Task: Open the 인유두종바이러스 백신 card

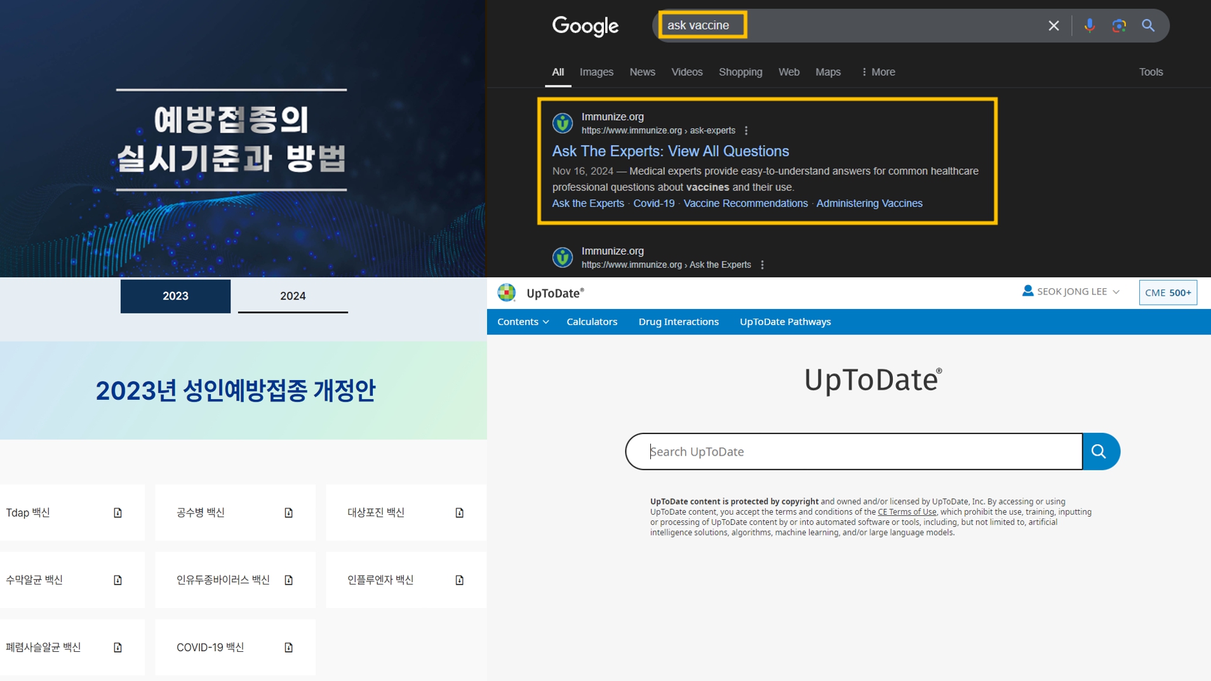Action: [x=235, y=580]
